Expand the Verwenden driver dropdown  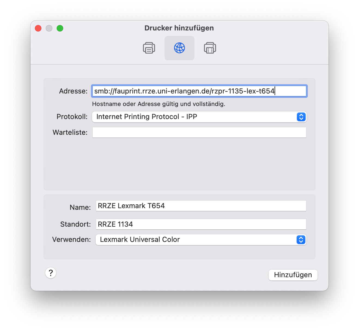click(301, 240)
